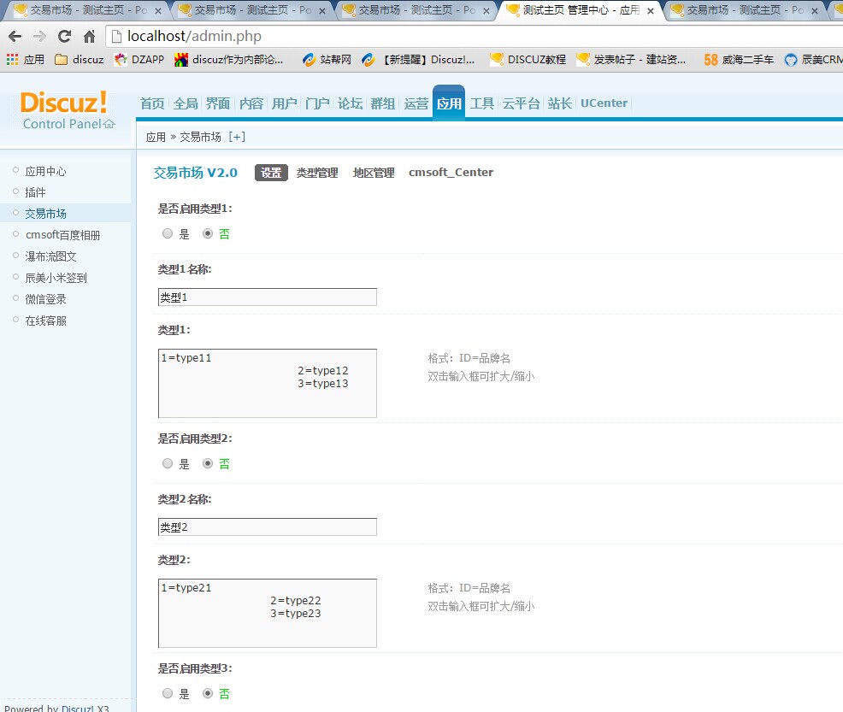The image size is (843, 712).
Task: Open the 群组 admin menu
Action: [x=383, y=103]
